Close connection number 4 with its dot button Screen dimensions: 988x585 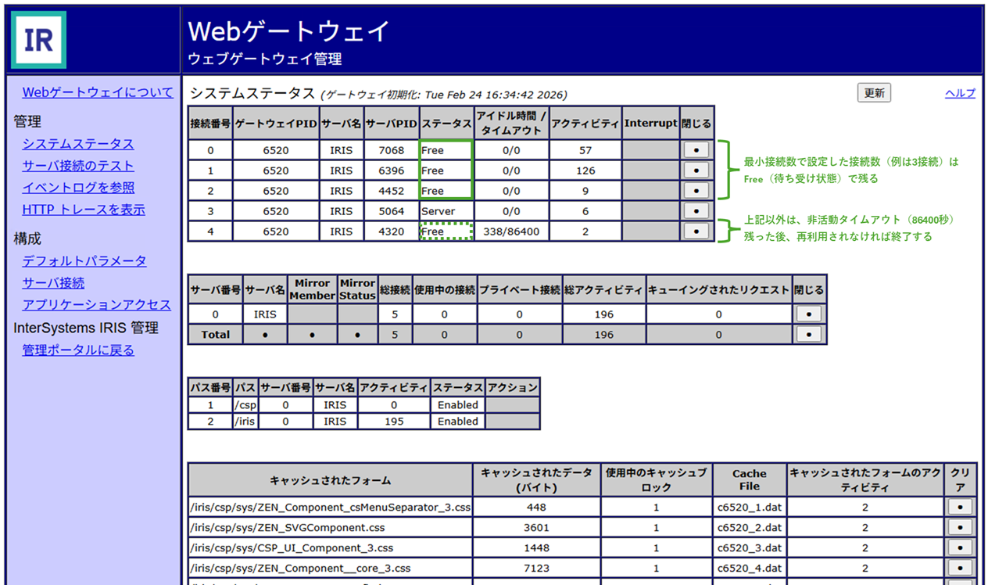click(696, 231)
